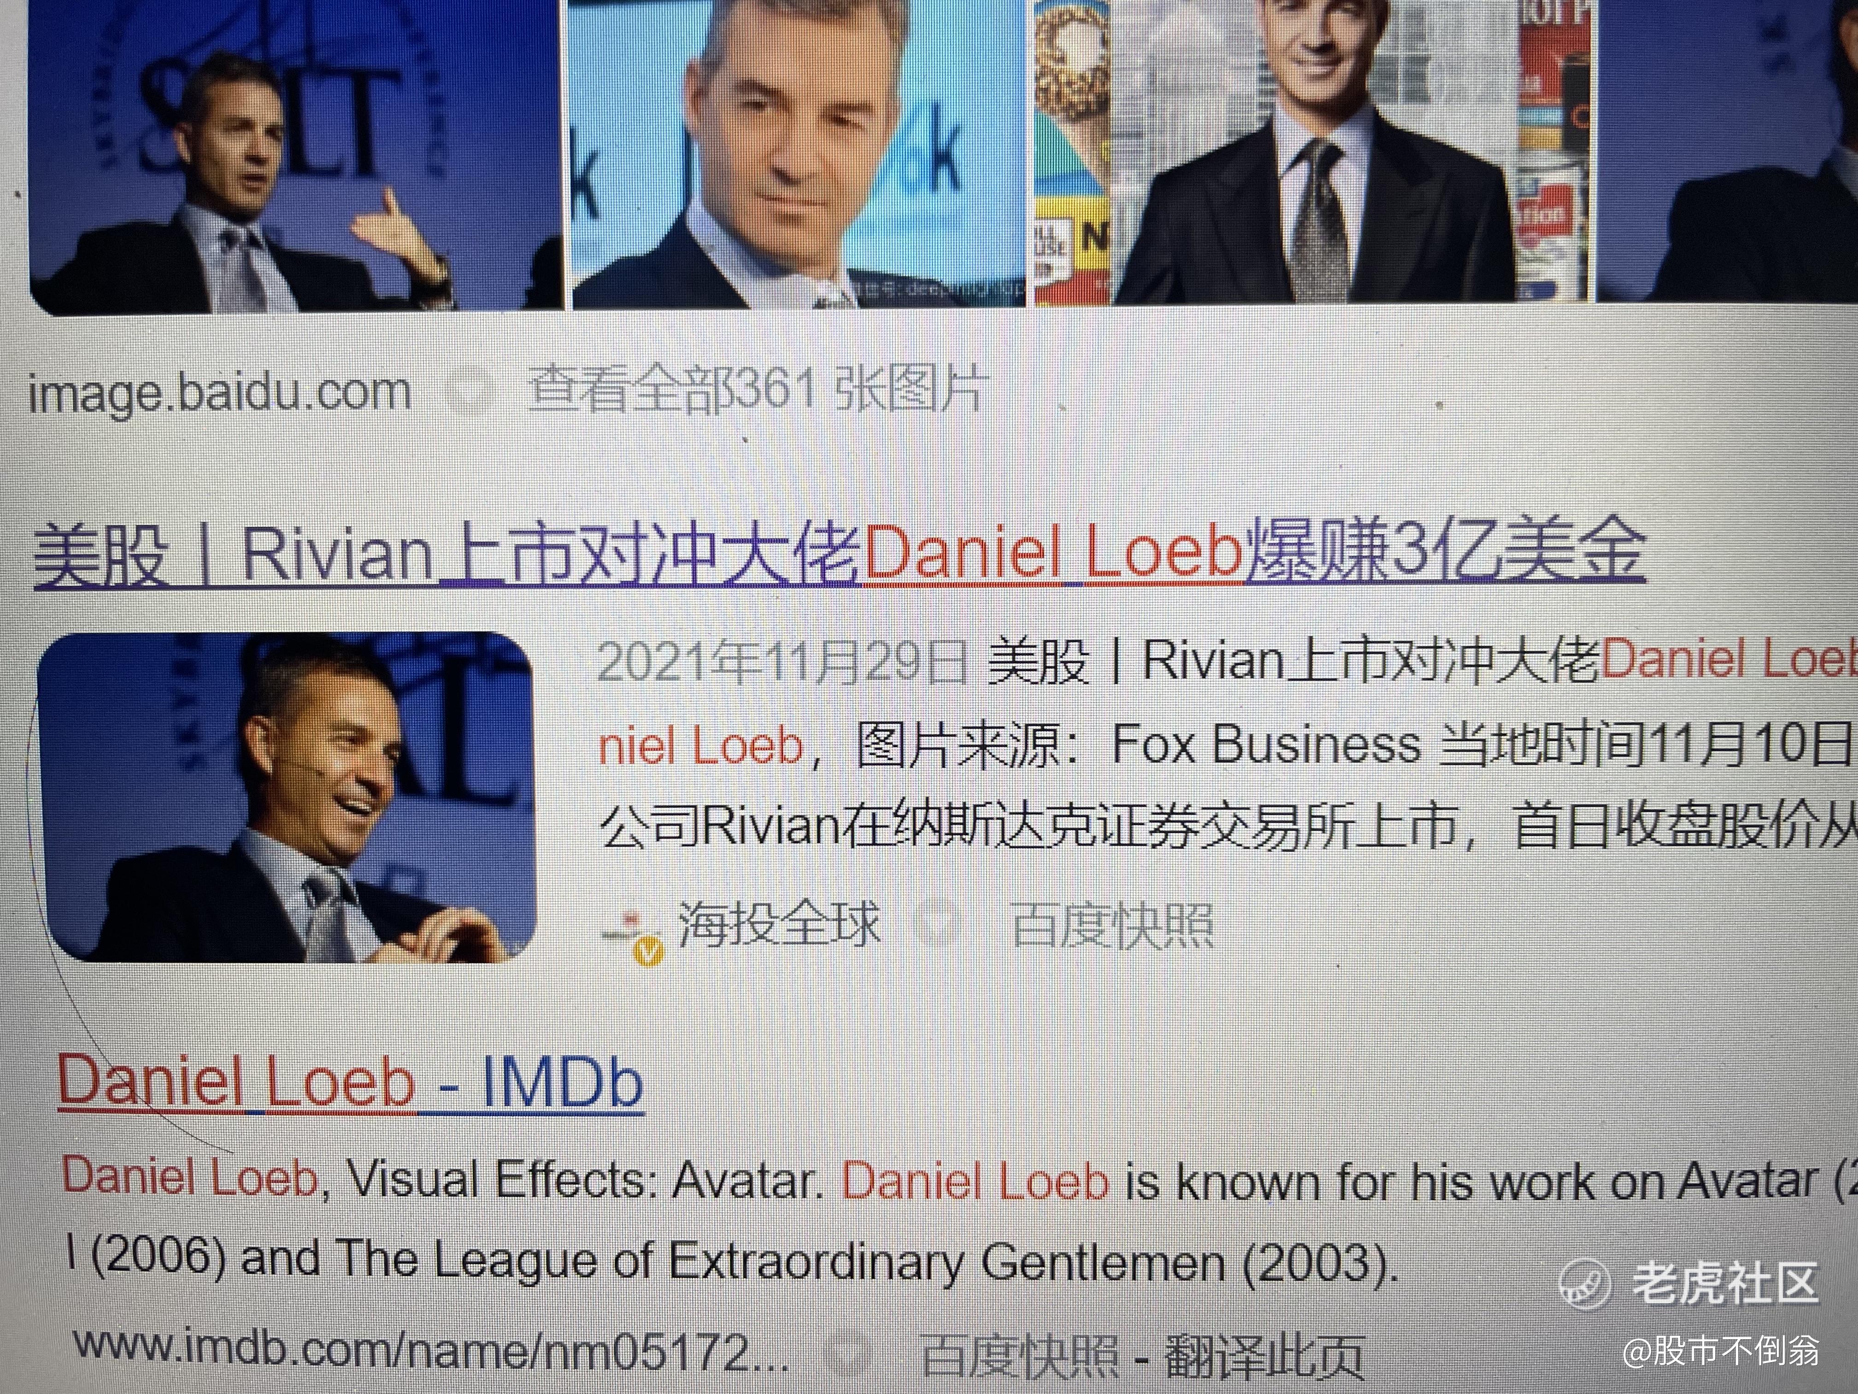Click the 海投全球 source name
The height and width of the screenshot is (1394, 1858).
(779, 923)
